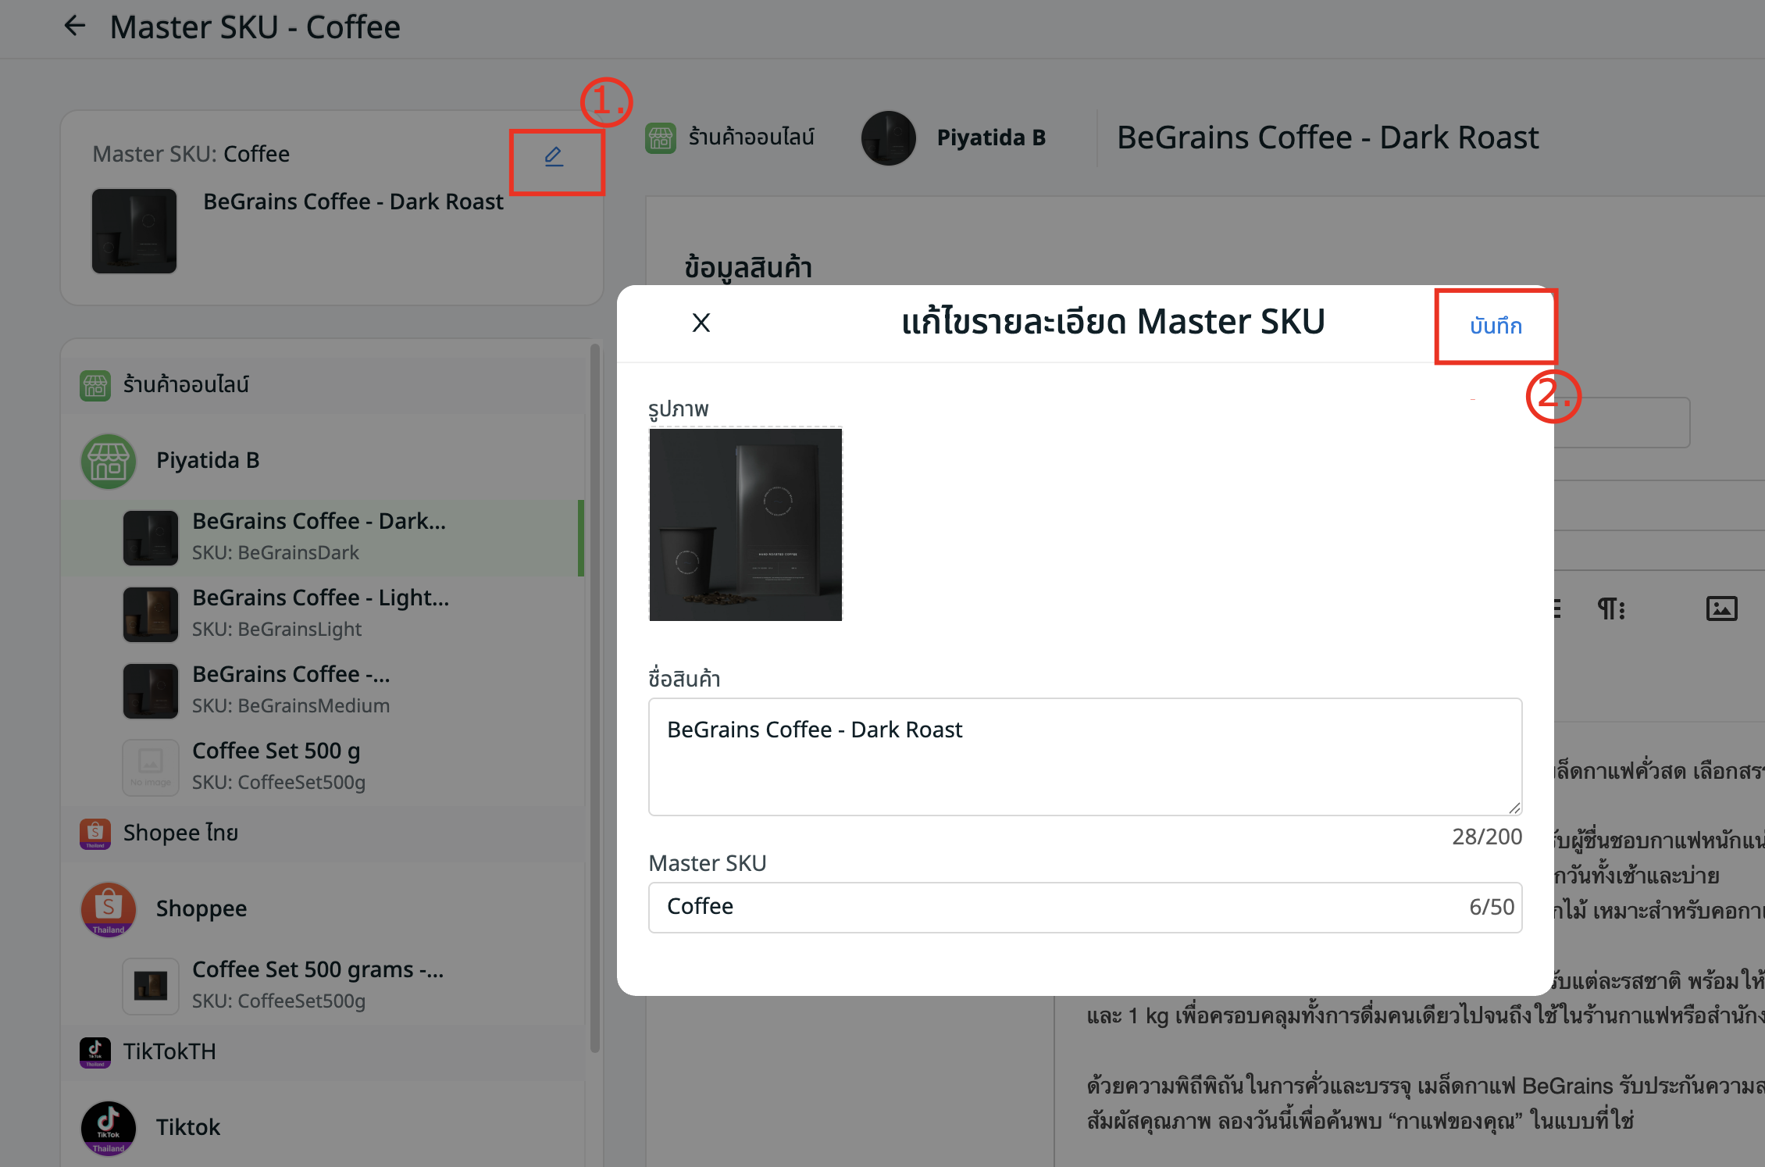This screenshot has height=1167, width=1765.
Task: Click the ชื่อสินค้า product name text area
Action: 1084,756
